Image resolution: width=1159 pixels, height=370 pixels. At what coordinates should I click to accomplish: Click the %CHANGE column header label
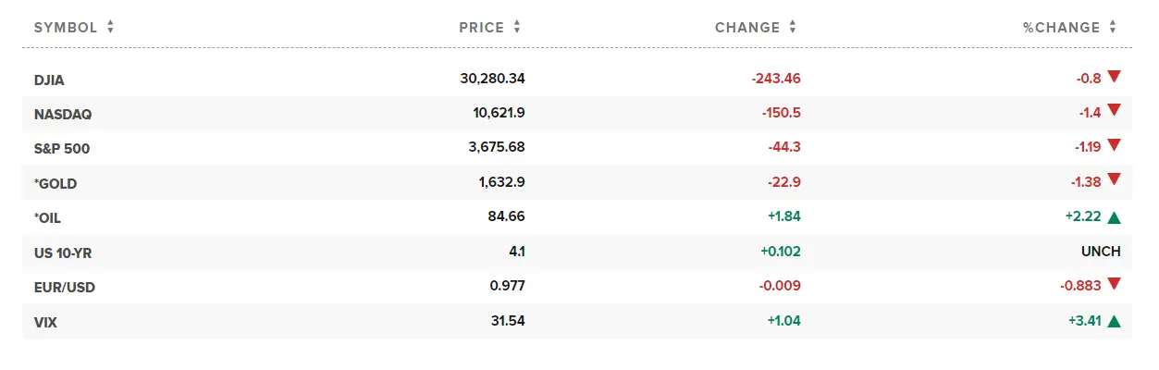point(1061,28)
